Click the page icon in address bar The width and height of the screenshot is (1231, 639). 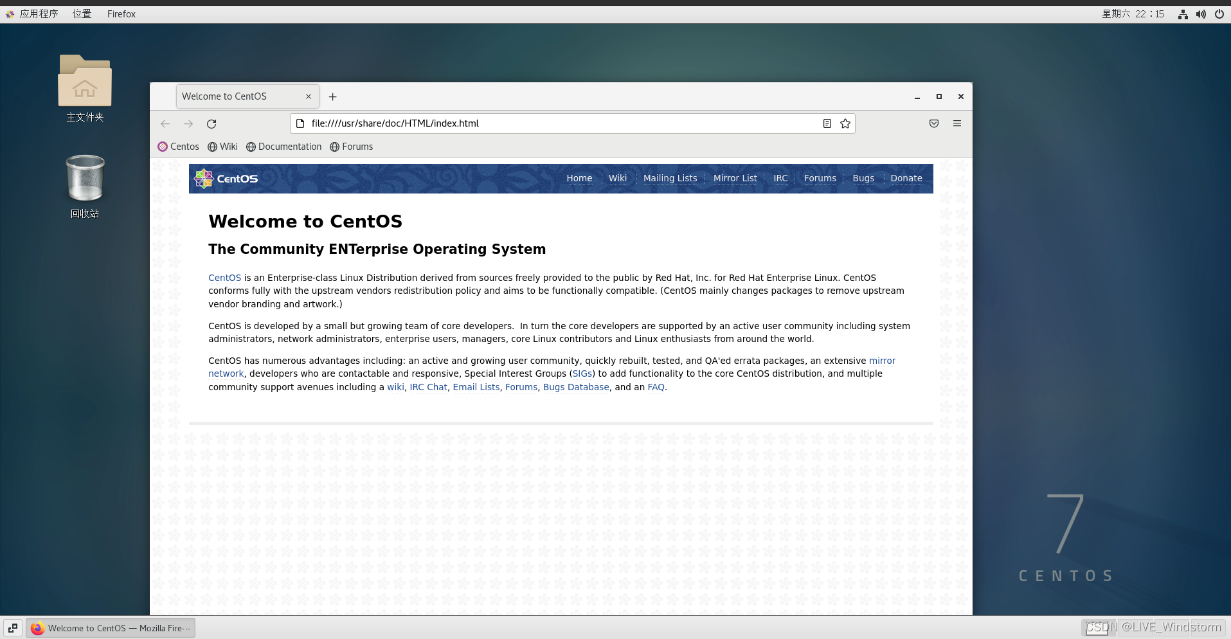300,123
